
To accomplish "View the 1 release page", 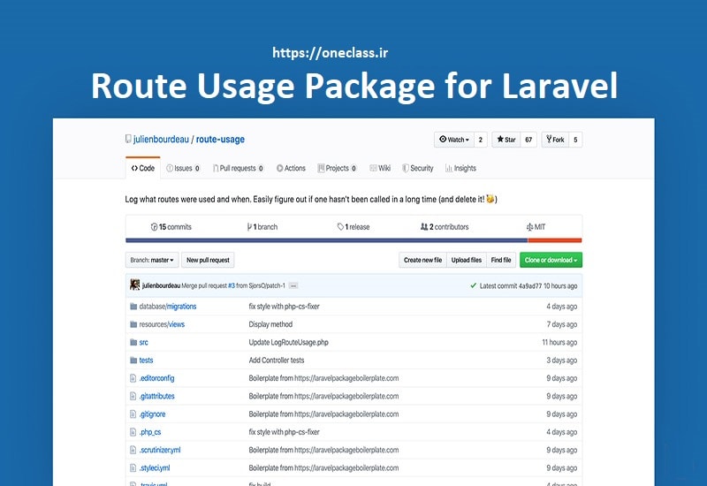I will coord(353,227).
